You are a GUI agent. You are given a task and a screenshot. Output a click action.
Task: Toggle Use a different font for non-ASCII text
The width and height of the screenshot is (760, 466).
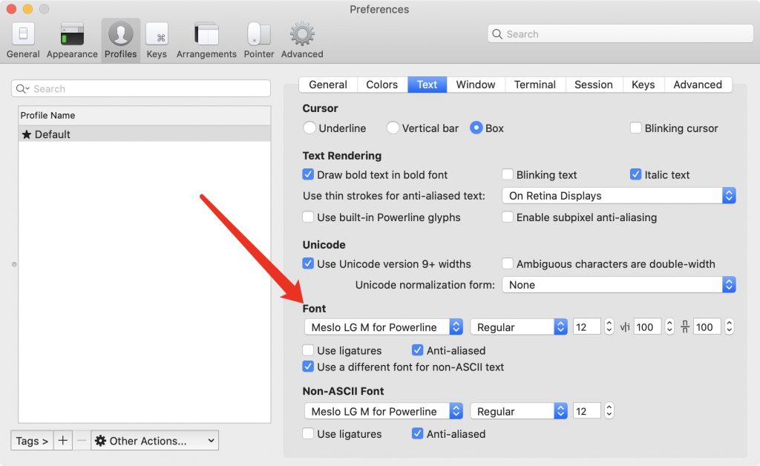point(308,367)
